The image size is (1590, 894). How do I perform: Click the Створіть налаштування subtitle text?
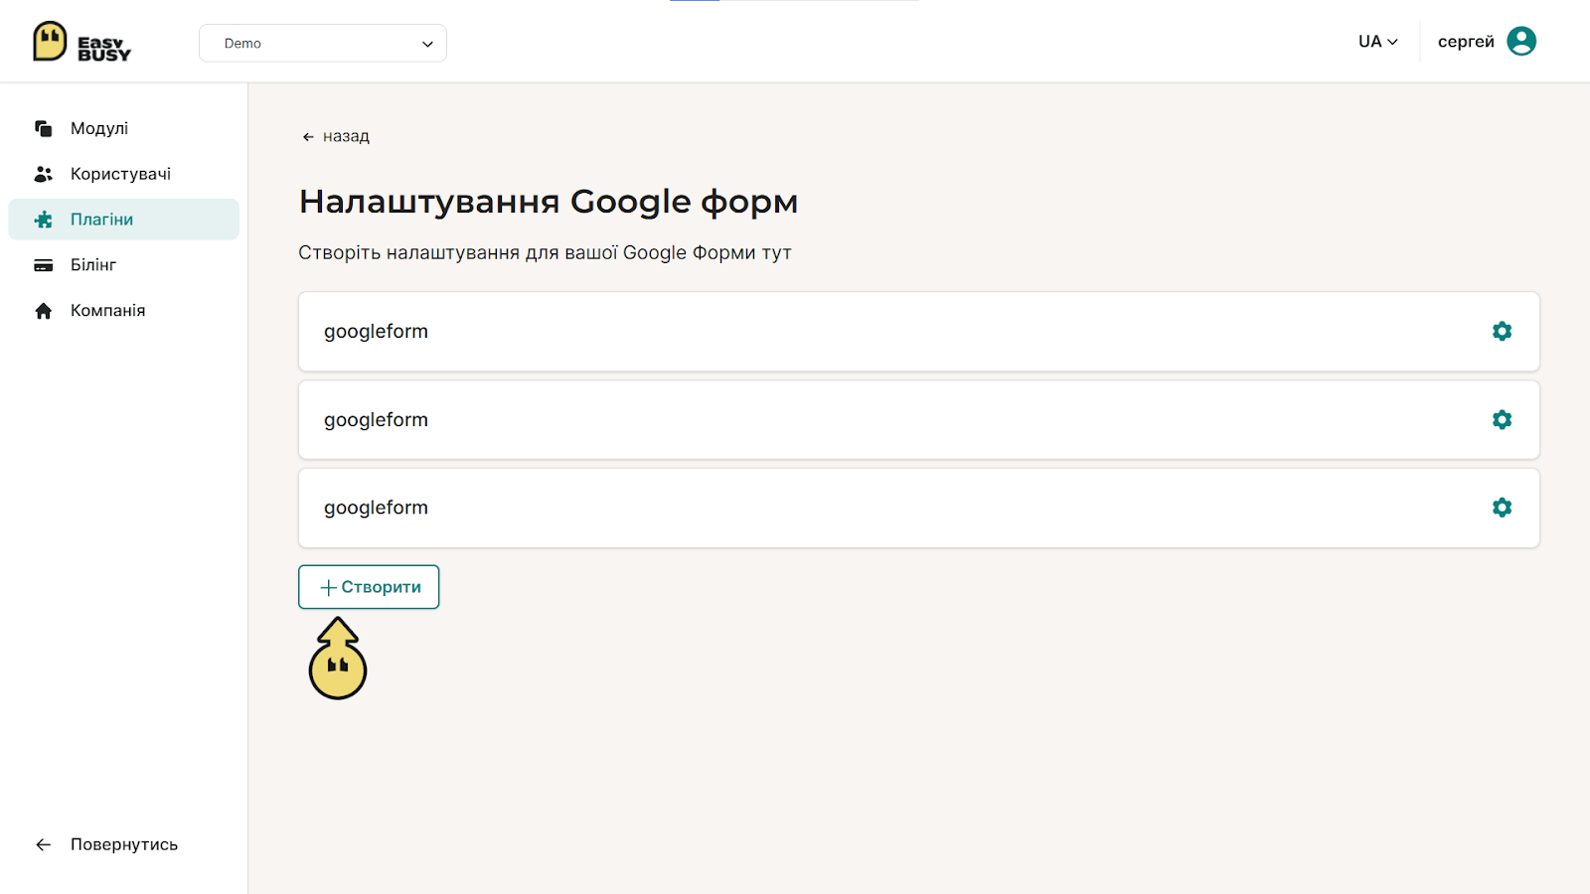[x=545, y=252]
